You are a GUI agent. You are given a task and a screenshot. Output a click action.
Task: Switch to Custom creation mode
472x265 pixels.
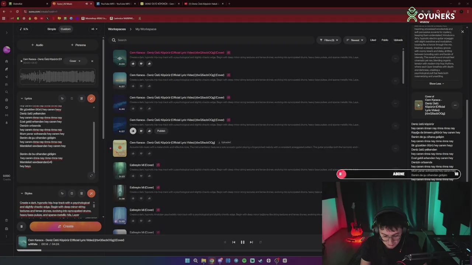66,29
